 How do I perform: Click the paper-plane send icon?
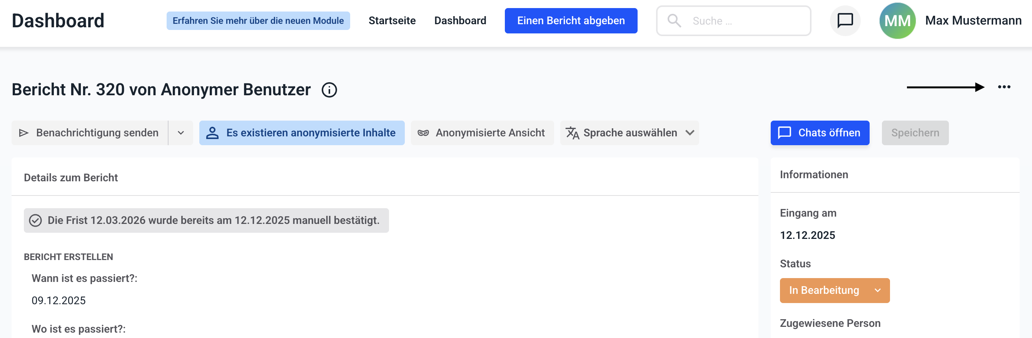[24, 133]
